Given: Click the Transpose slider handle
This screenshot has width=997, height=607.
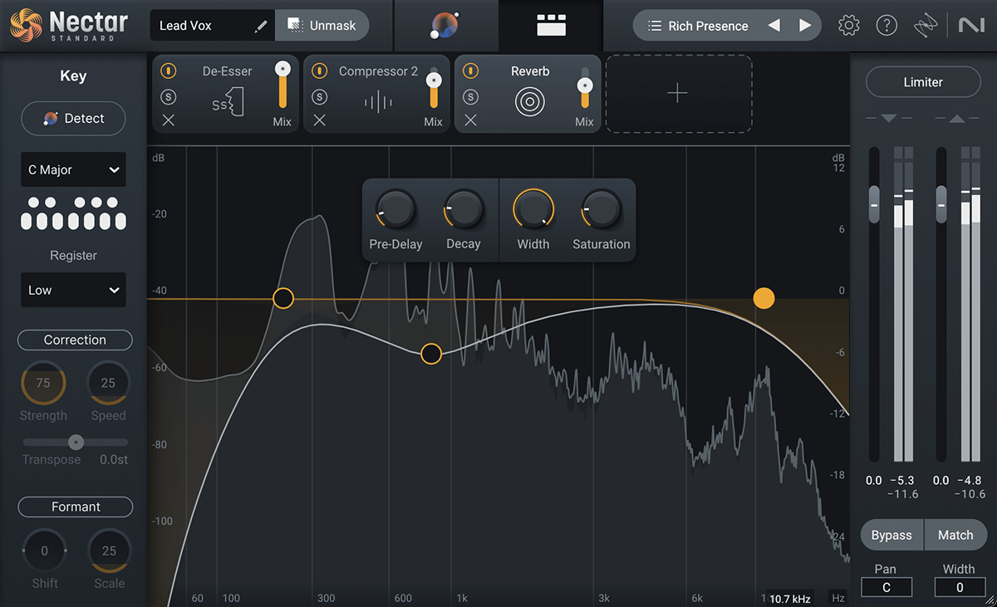Looking at the screenshot, I should tap(76, 442).
